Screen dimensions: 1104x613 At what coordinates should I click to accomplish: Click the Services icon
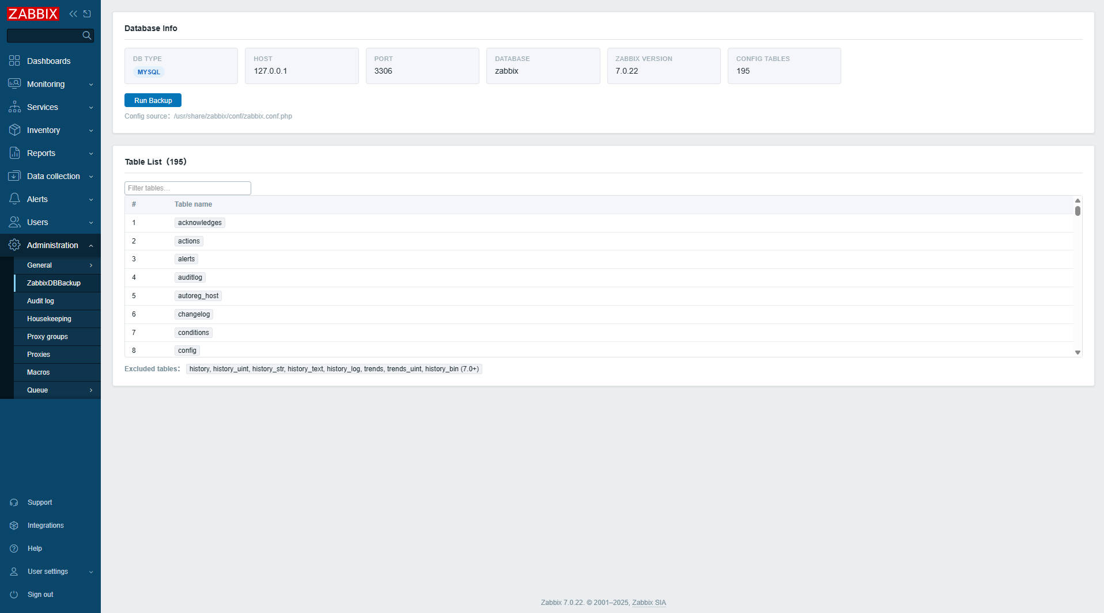point(14,106)
